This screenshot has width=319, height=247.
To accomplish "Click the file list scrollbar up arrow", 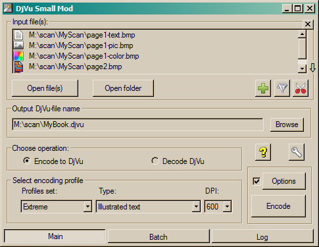I will [302, 34].
